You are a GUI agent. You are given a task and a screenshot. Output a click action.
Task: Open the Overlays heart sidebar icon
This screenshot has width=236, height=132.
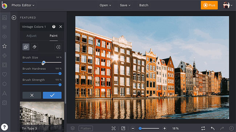(x=4, y=75)
